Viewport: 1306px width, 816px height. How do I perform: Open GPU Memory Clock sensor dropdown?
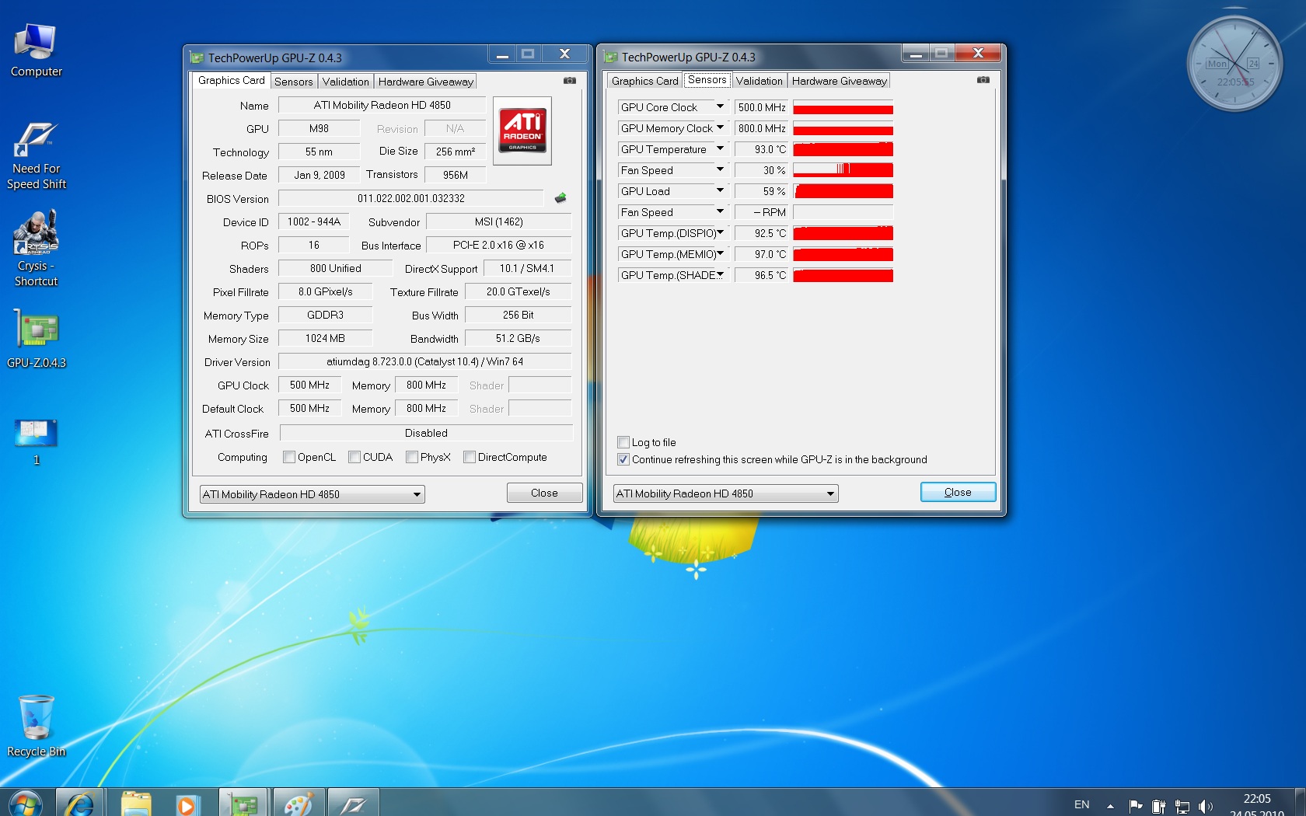pyautogui.click(x=720, y=128)
